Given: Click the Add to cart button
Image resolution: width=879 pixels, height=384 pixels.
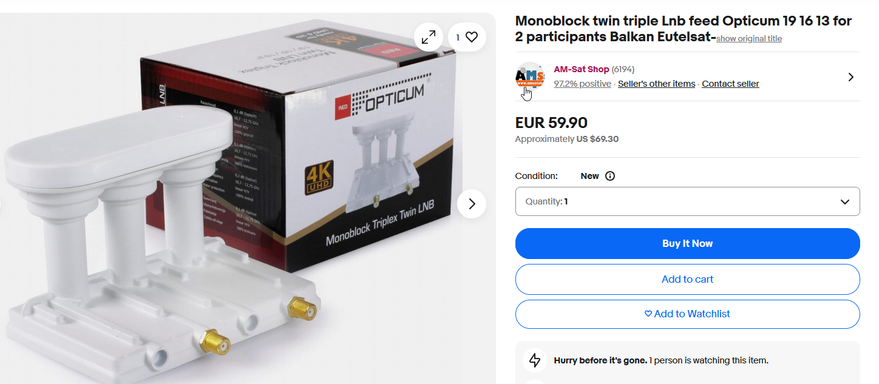Looking at the screenshot, I should tap(687, 279).
